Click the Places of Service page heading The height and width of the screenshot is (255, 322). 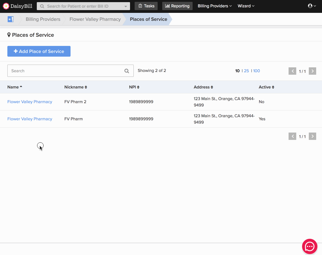tap(31, 35)
